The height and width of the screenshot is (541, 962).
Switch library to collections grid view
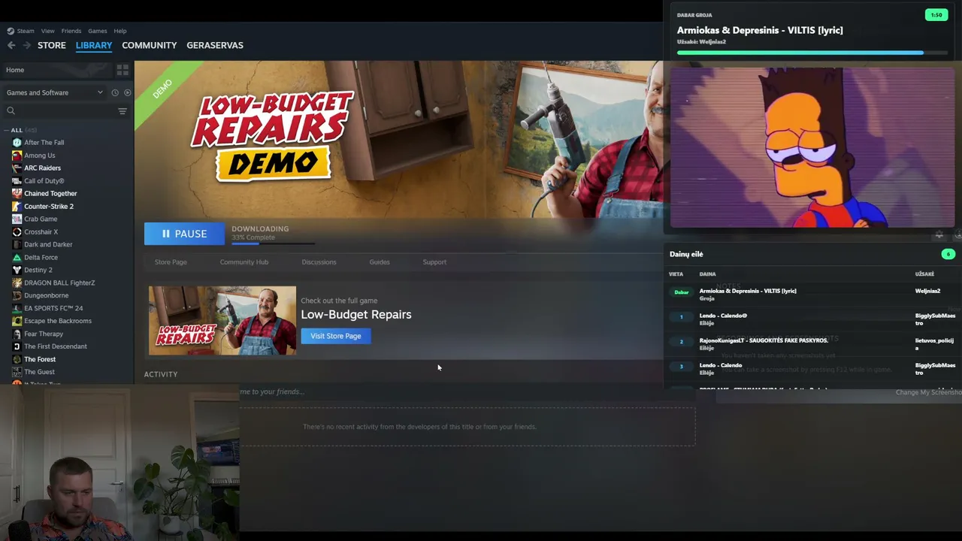123,70
